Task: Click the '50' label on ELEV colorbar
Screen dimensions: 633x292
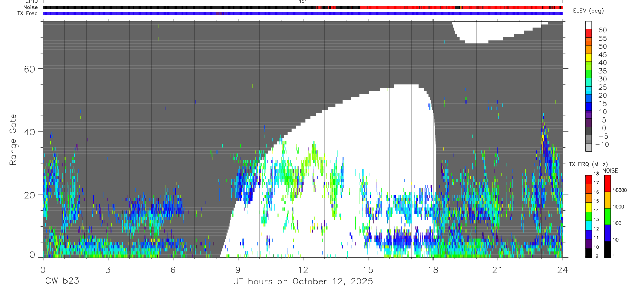Action: (602, 47)
